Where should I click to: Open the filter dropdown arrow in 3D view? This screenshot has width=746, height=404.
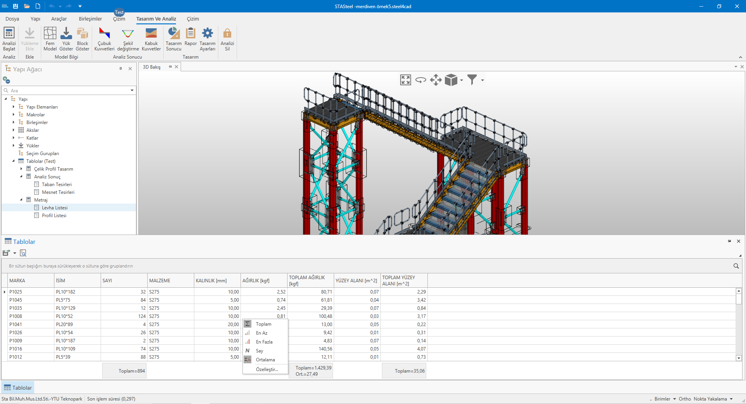pyautogui.click(x=483, y=80)
